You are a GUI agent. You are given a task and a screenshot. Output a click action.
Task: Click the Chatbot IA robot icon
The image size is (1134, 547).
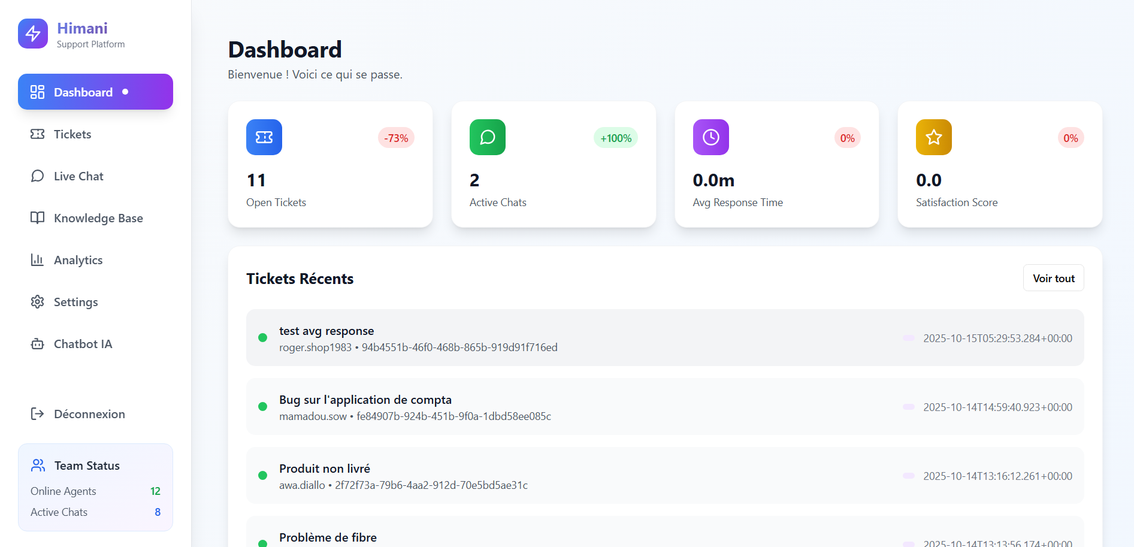(x=38, y=344)
